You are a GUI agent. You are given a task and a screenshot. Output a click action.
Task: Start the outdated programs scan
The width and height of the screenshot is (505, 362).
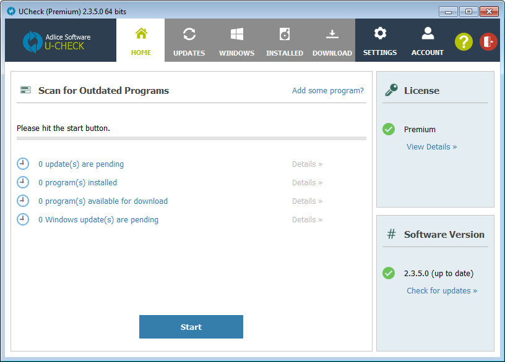(x=191, y=327)
